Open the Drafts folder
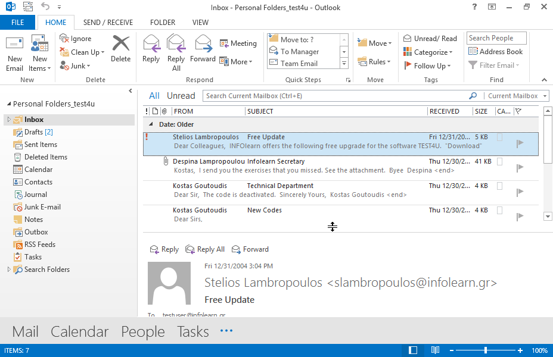This screenshot has height=357, width=553. click(33, 132)
